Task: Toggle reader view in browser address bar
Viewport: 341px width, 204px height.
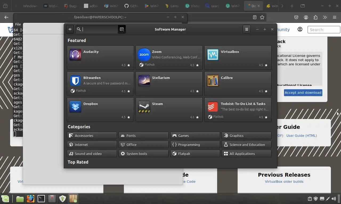Action: (x=255, y=17)
